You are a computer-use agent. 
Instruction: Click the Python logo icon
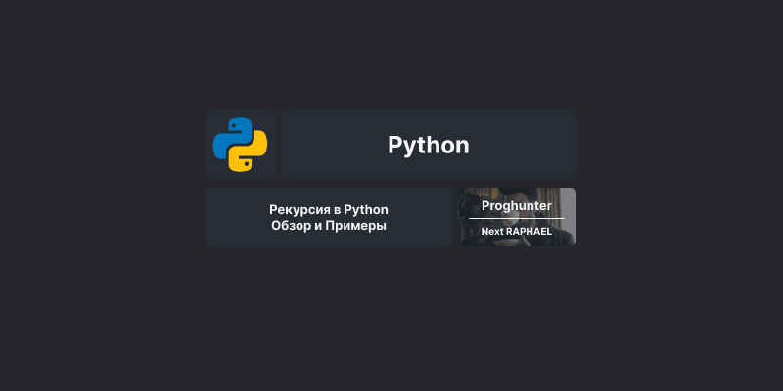point(240,145)
